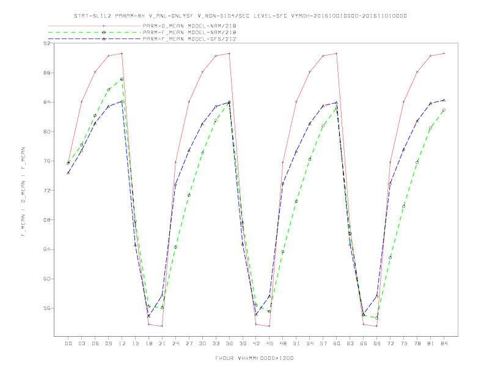This screenshot has height=374, width=484.
Task: Click y-axis tick label 68
Action: 46,220
